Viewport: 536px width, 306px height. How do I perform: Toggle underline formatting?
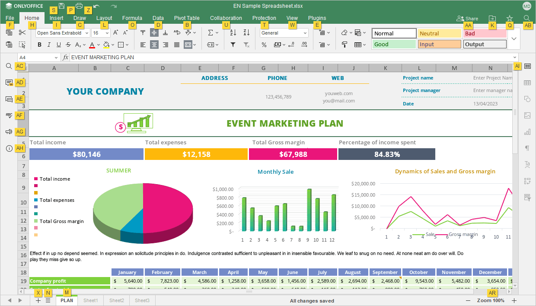(59, 45)
